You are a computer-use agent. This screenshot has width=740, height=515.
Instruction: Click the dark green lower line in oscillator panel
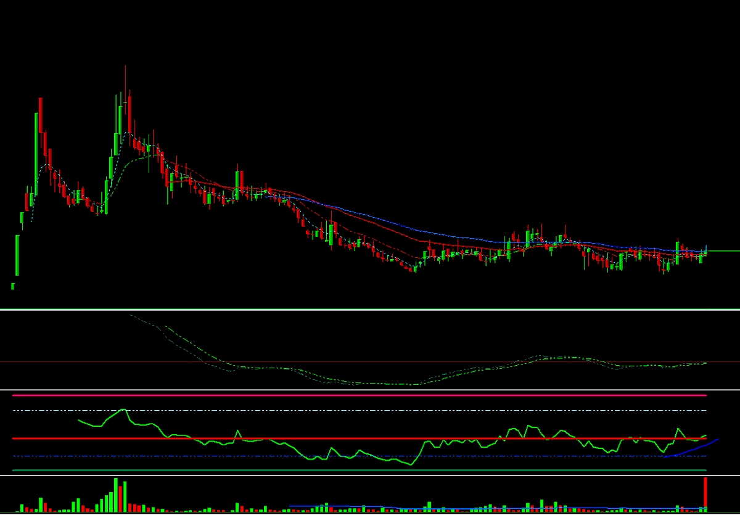(x=359, y=470)
